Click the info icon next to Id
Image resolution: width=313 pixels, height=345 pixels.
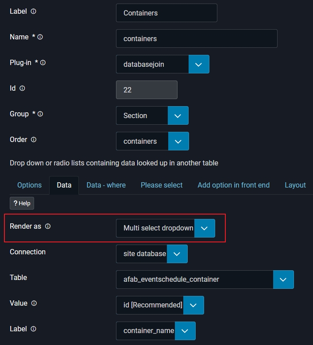[x=23, y=88]
